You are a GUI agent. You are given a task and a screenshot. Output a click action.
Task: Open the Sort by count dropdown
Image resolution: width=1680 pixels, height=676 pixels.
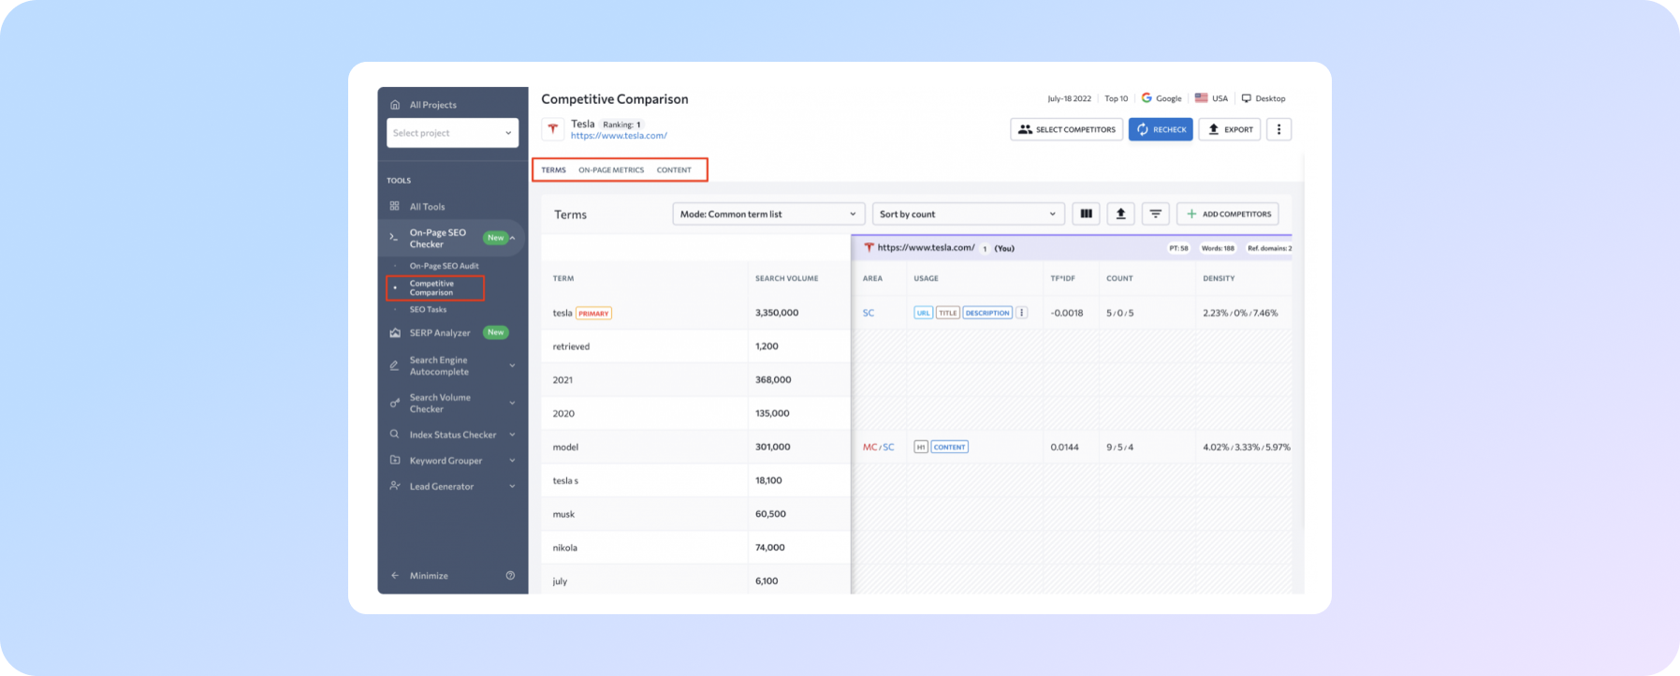[x=968, y=214]
